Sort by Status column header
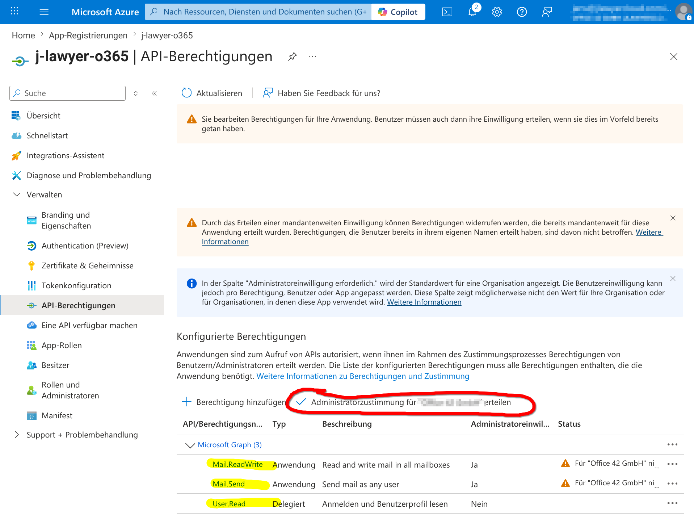The height and width of the screenshot is (523, 694). (569, 424)
